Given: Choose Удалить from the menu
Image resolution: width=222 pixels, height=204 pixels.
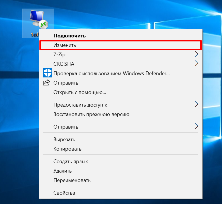Looking at the screenshot, I should pyautogui.click(x=121, y=171).
